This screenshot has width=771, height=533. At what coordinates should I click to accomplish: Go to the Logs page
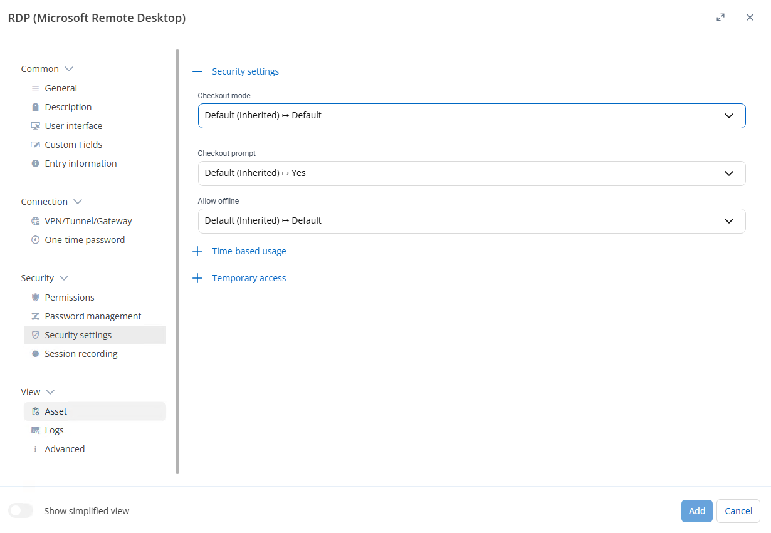(x=54, y=430)
